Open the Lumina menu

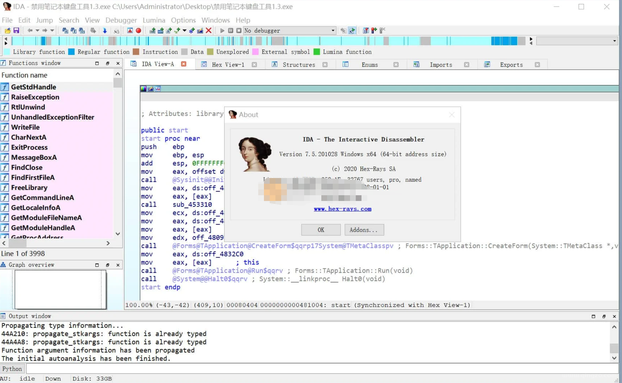click(154, 20)
